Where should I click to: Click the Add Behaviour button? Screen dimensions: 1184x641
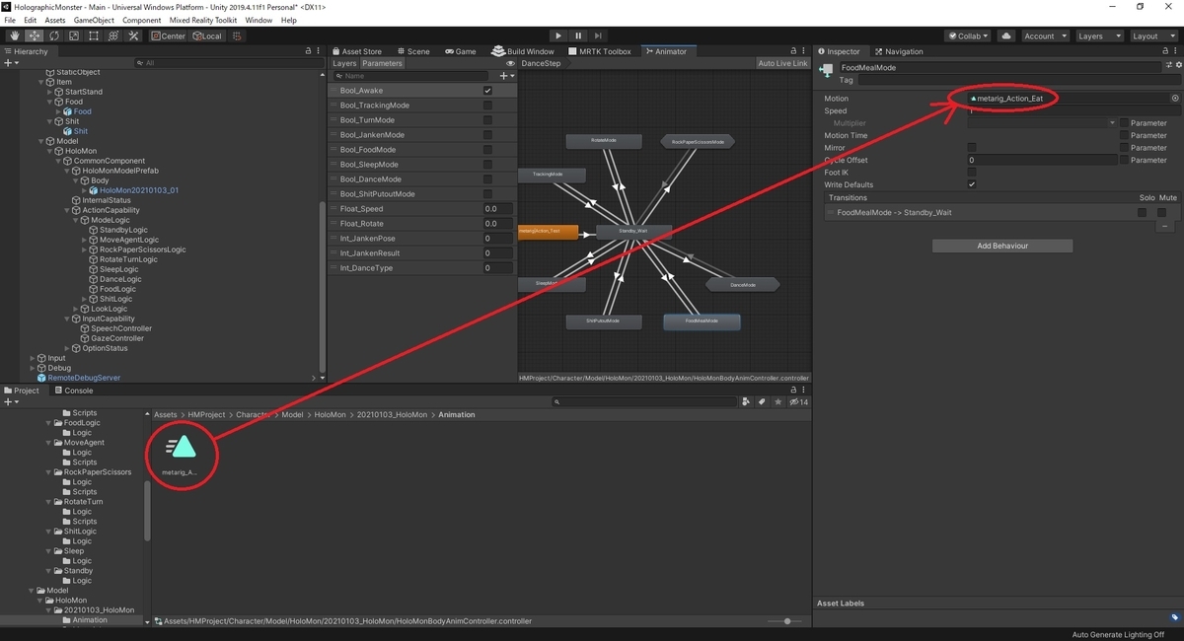1001,246
